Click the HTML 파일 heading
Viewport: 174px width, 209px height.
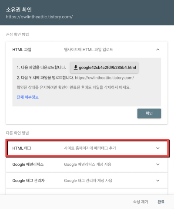(22, 50)
